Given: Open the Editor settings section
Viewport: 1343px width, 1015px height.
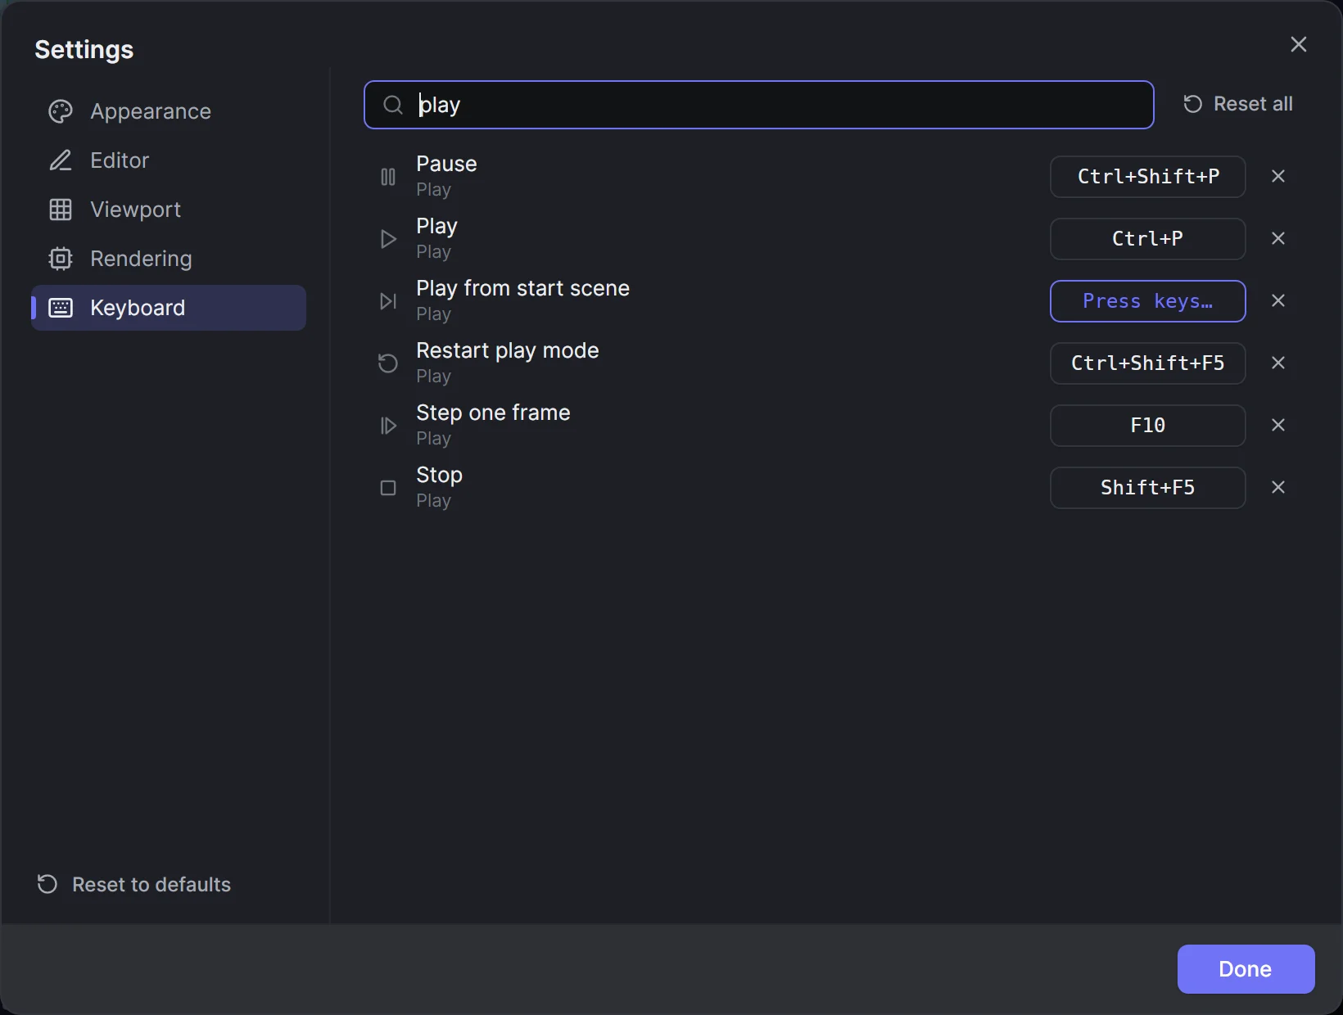Looking at the screenshot, I should 169,160.
